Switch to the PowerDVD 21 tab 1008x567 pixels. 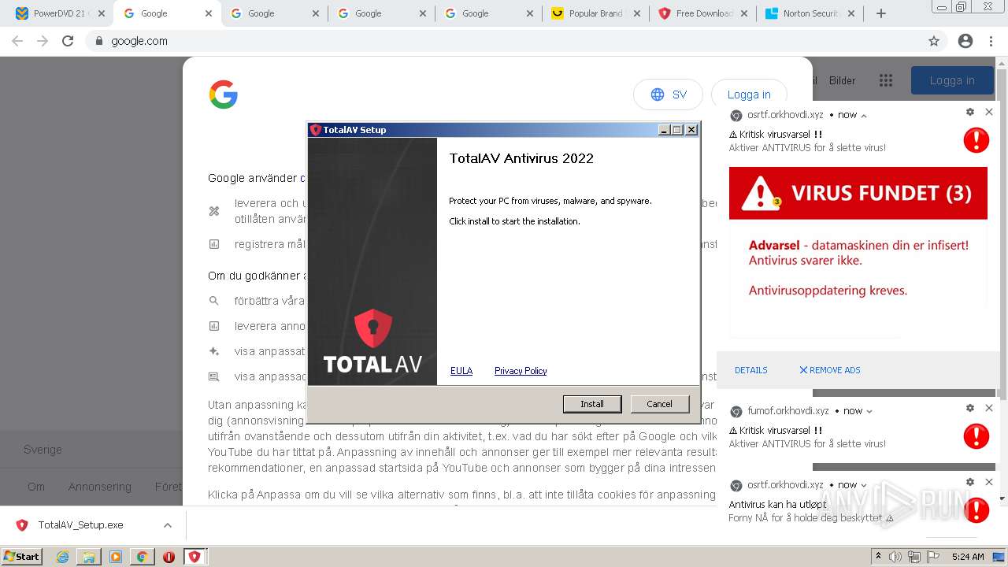[58, 13]
